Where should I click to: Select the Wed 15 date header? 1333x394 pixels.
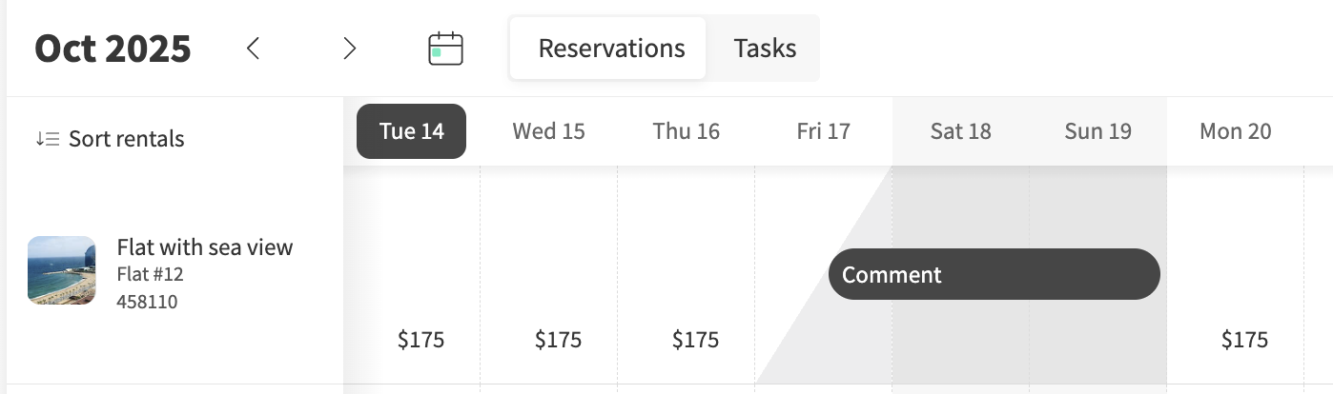(548, 131)
